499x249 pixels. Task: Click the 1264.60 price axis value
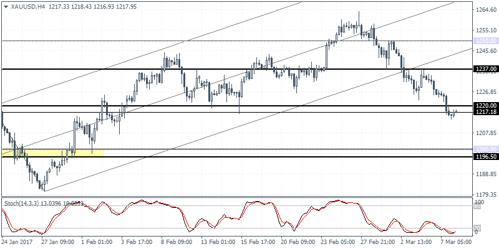click(485, 10)
